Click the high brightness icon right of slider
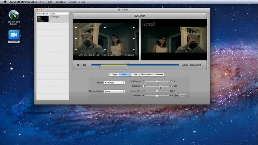Screen dimensions: 258x145 point(171,81)
